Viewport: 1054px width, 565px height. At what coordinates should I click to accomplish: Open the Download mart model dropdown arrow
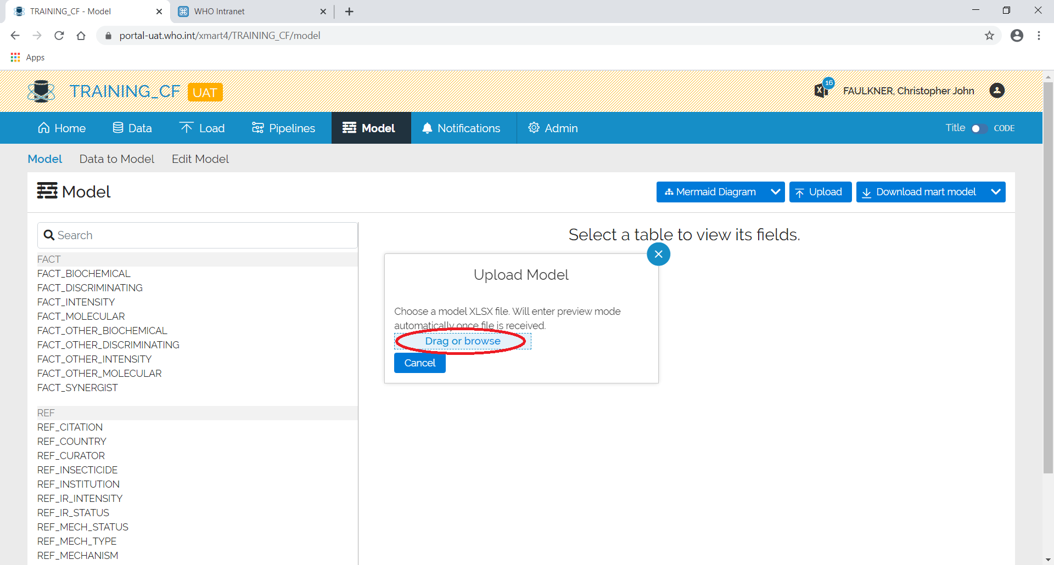click(x=996, y=192)
